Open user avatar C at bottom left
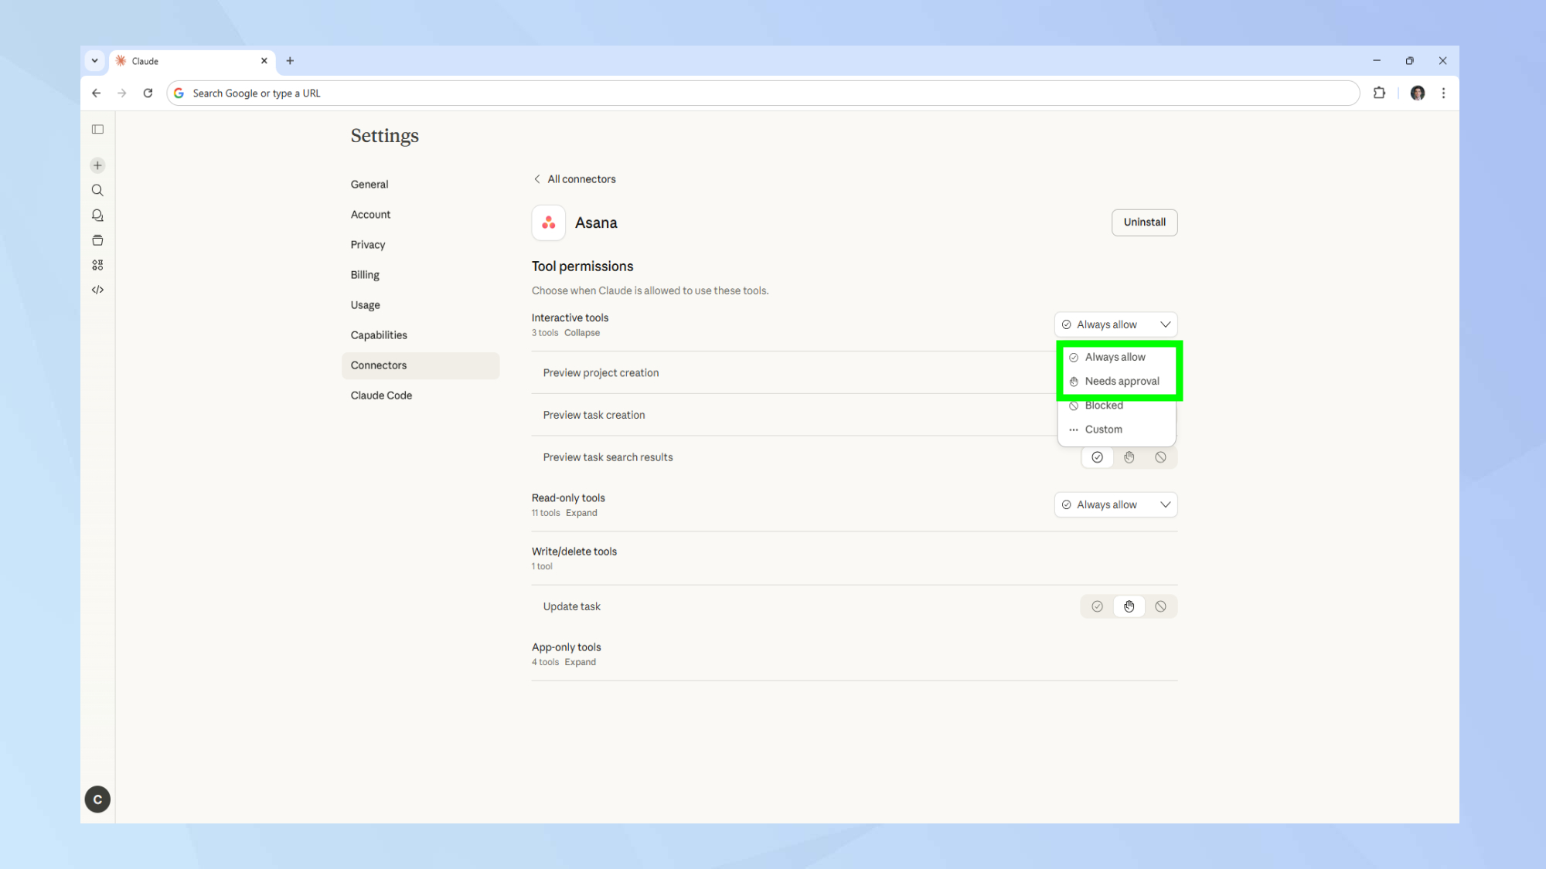This screenshot has width=1546, height=869. tap(97, 799)
